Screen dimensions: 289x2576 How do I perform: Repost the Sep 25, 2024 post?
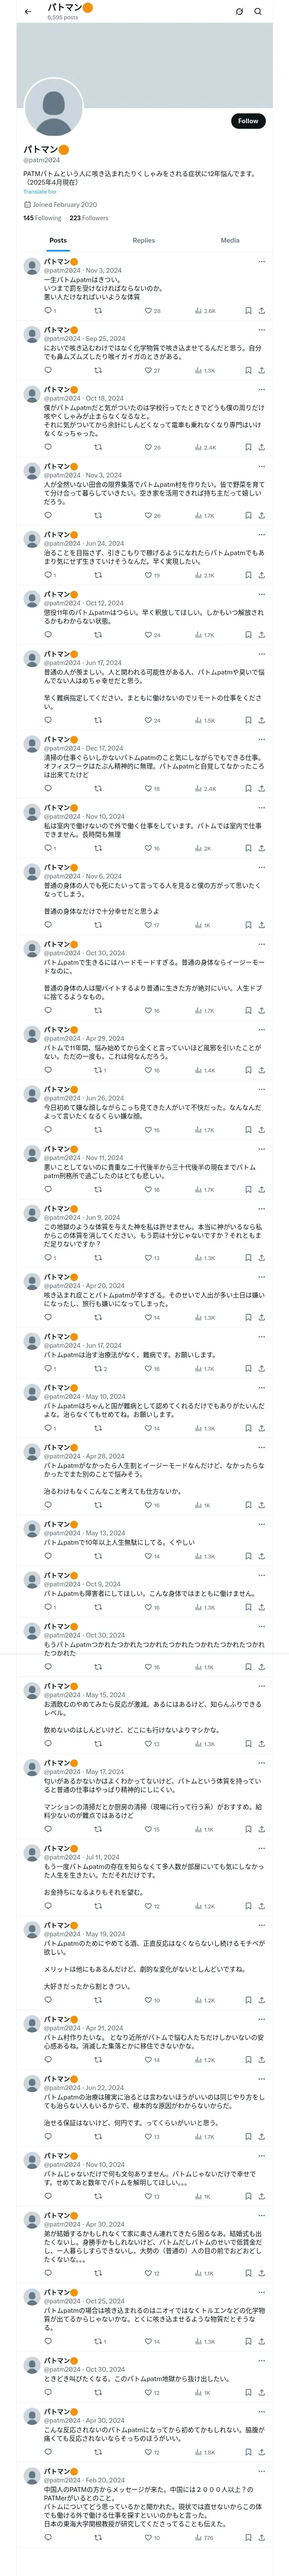pos(98,370)
